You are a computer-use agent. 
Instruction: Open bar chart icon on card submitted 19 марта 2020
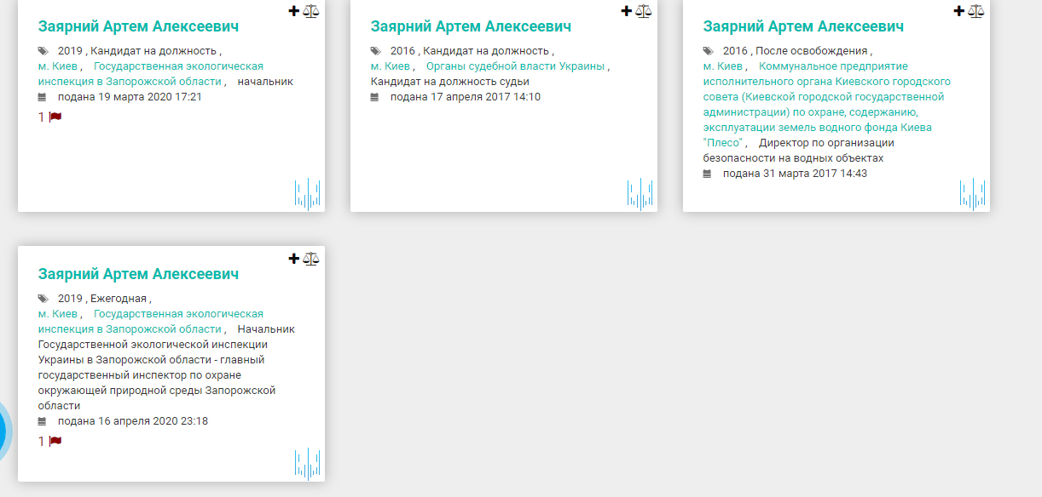308,194
